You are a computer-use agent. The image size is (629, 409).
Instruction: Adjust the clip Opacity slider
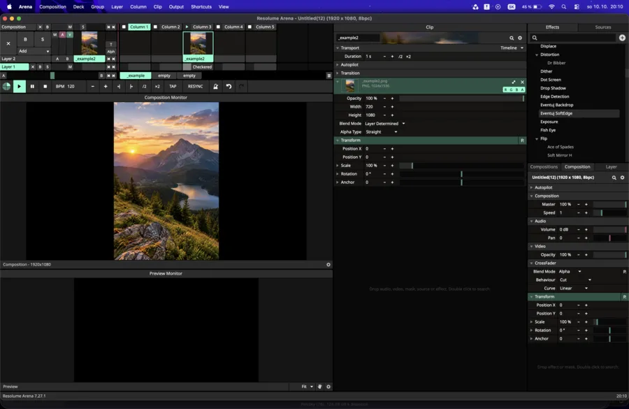[x=462, y=99]
